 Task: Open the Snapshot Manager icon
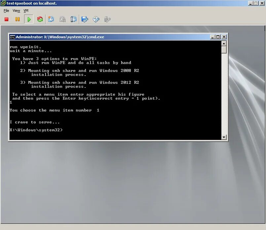click(73, 19)
